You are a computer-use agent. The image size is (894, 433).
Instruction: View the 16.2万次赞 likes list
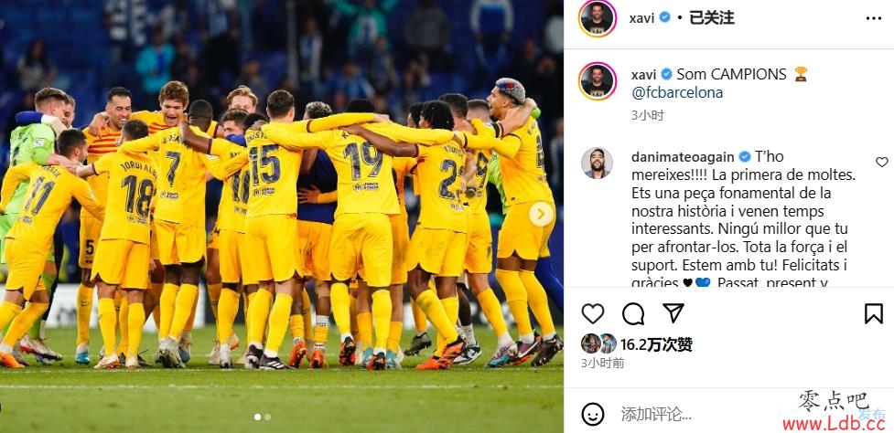click(656, 344)
